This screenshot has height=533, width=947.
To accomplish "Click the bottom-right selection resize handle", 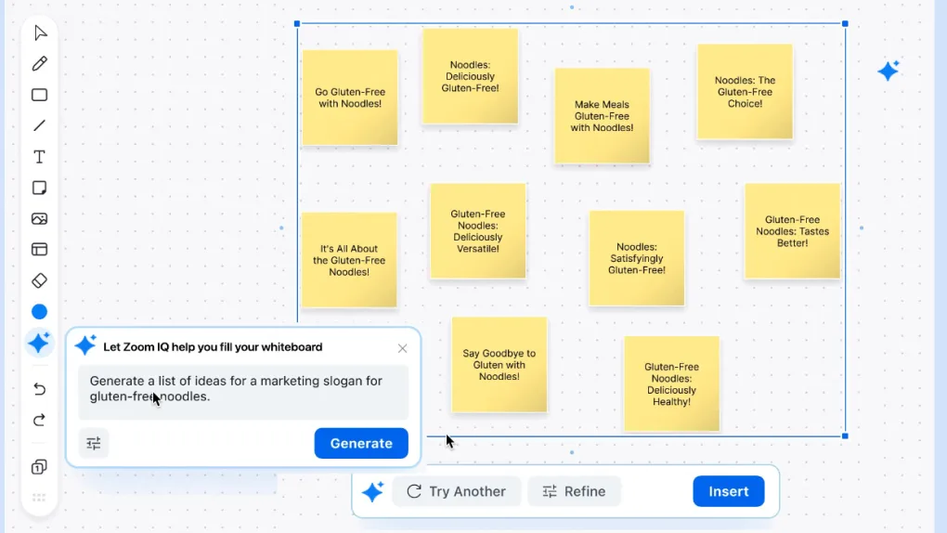I will (x=845, y=435).
